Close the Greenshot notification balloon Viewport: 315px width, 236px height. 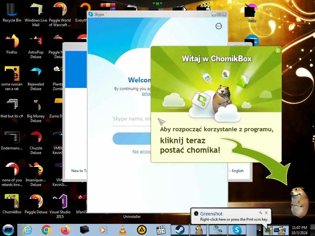[266, 213]
